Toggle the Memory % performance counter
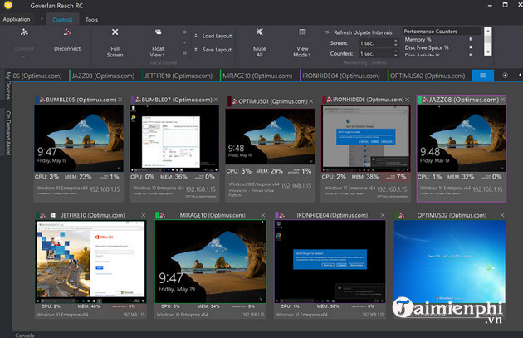The height and width of the screenshot is (338, 523). (x=471, y=39)
